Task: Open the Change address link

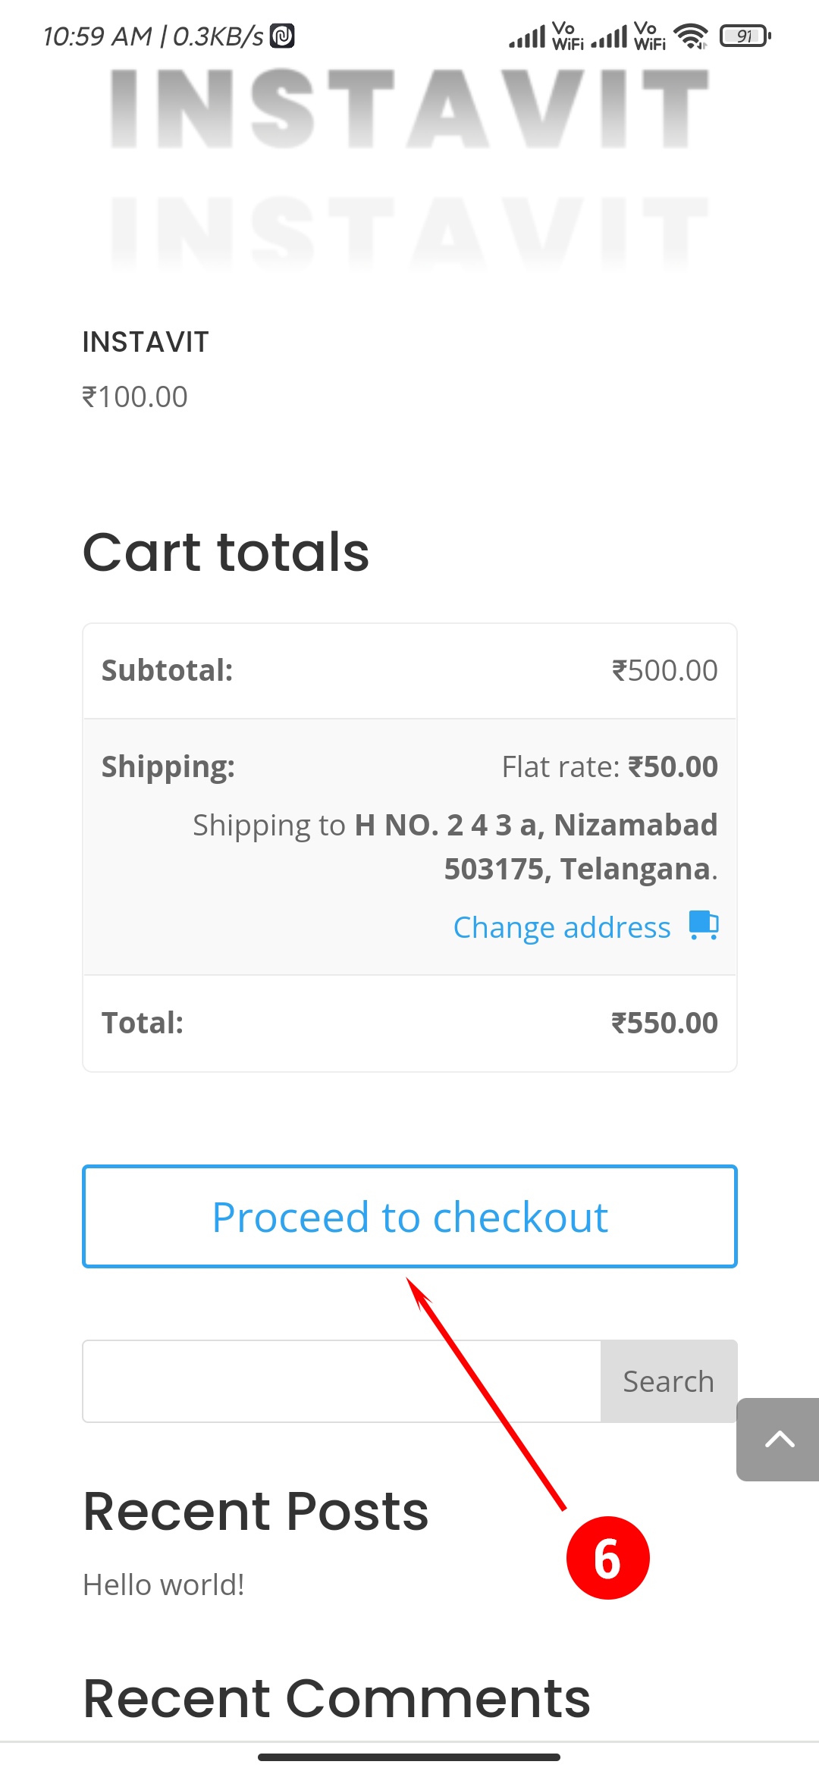Action: pyautogui.click(x=562, y=927)
